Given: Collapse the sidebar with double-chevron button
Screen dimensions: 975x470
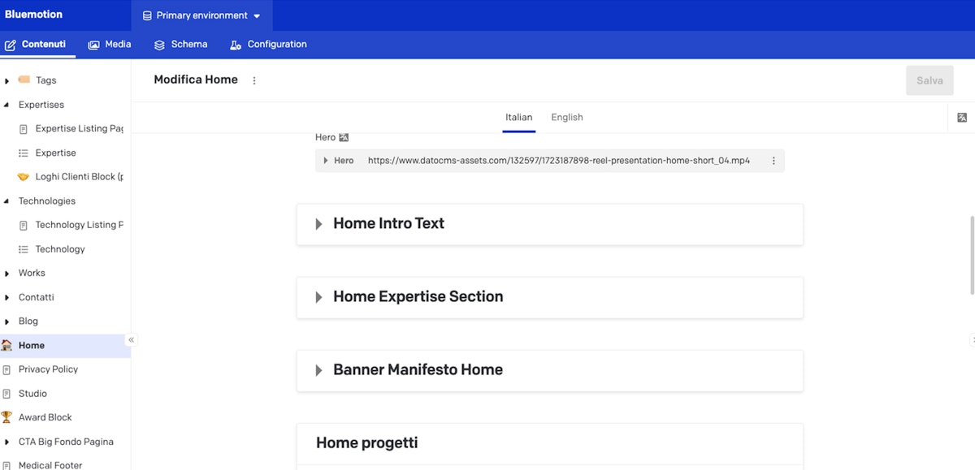Looking at the screenshot, I should click(131, 340).
